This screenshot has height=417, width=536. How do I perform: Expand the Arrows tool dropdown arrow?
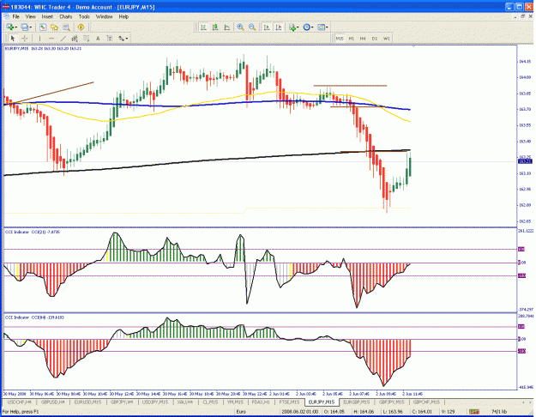click(x=126, y=39)
